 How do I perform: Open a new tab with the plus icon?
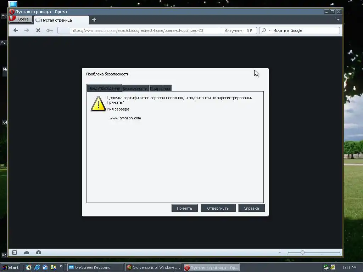coord(94,20)
